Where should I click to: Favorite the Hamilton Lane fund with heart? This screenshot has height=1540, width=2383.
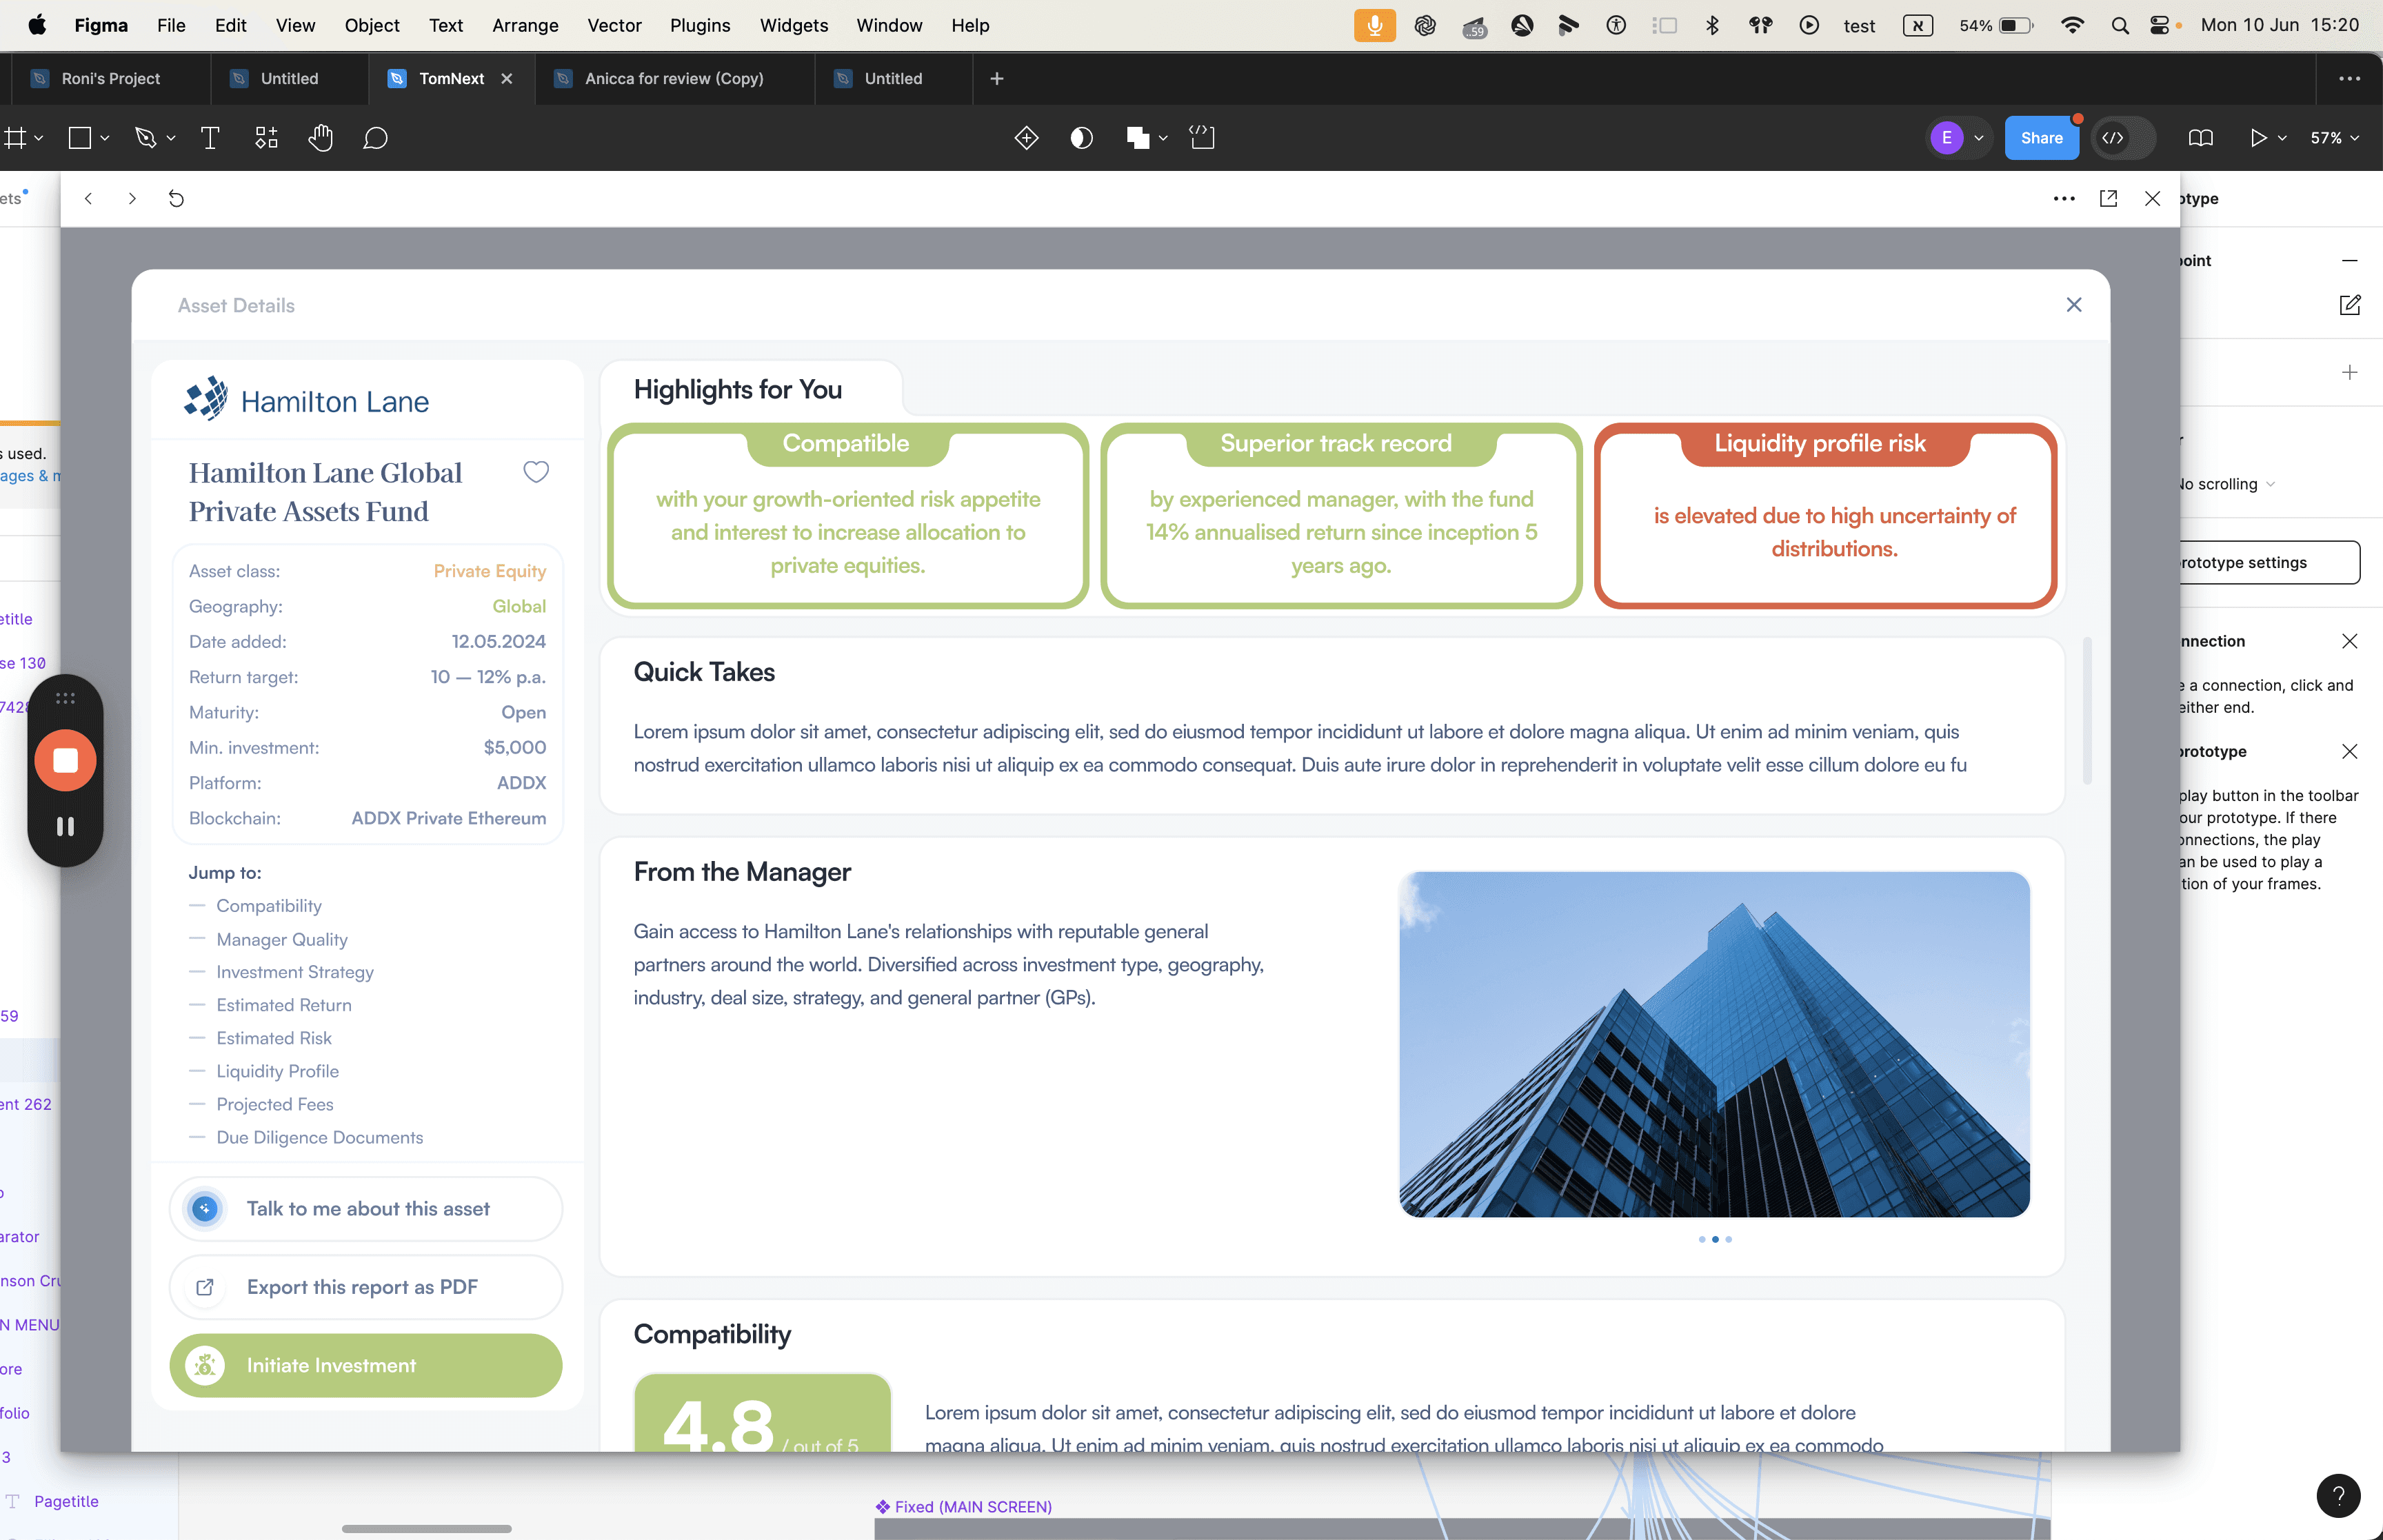(x=536, y=472)
